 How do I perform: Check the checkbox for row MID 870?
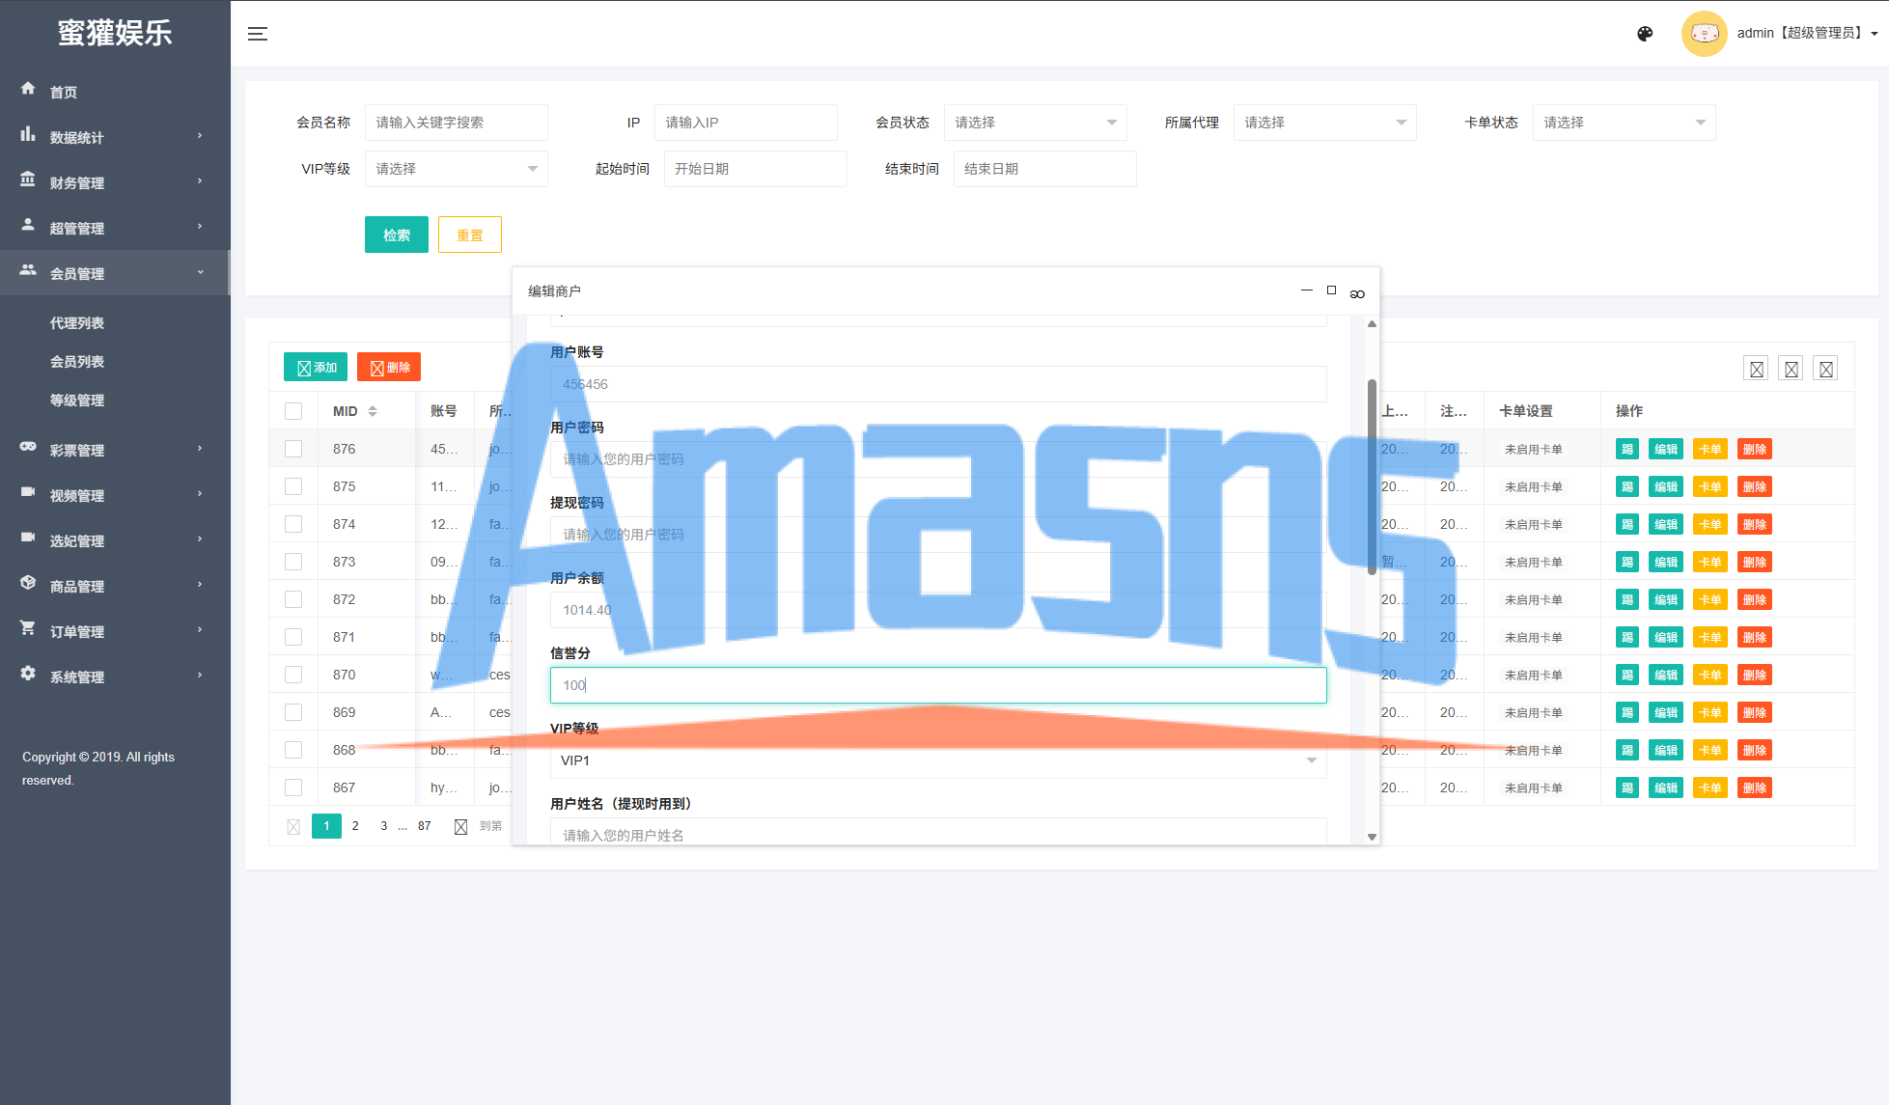pyautogui.click(x=293, y=675)
